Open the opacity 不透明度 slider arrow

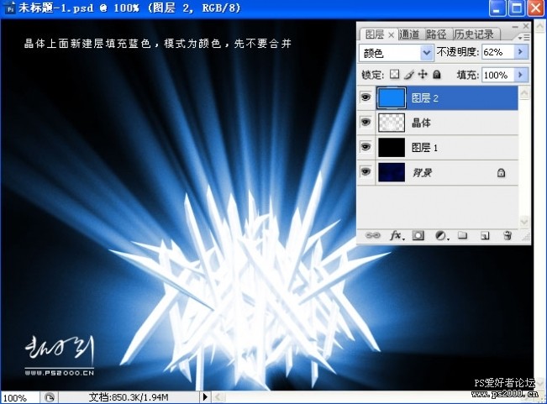point(520,52)
